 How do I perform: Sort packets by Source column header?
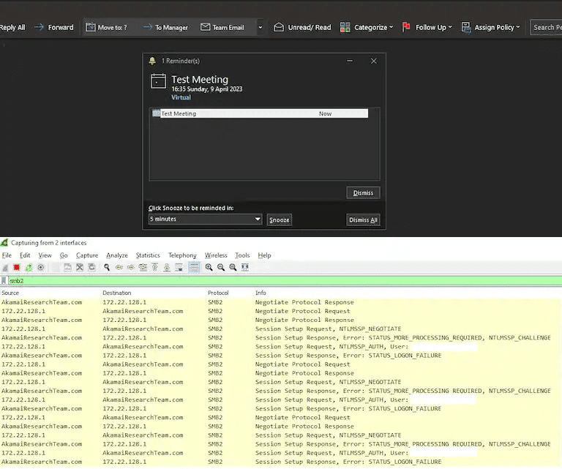point(10,293)
